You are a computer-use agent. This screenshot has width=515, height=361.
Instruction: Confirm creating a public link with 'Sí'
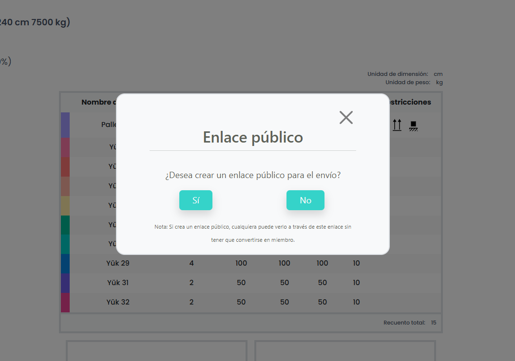coord(195,200)
